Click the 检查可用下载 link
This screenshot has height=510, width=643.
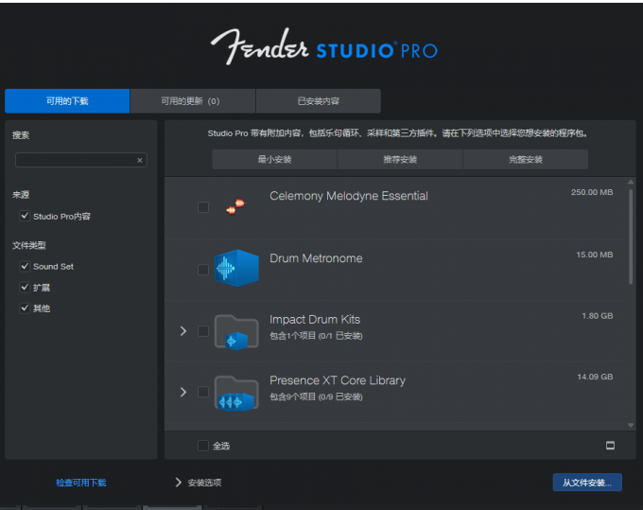80,483
